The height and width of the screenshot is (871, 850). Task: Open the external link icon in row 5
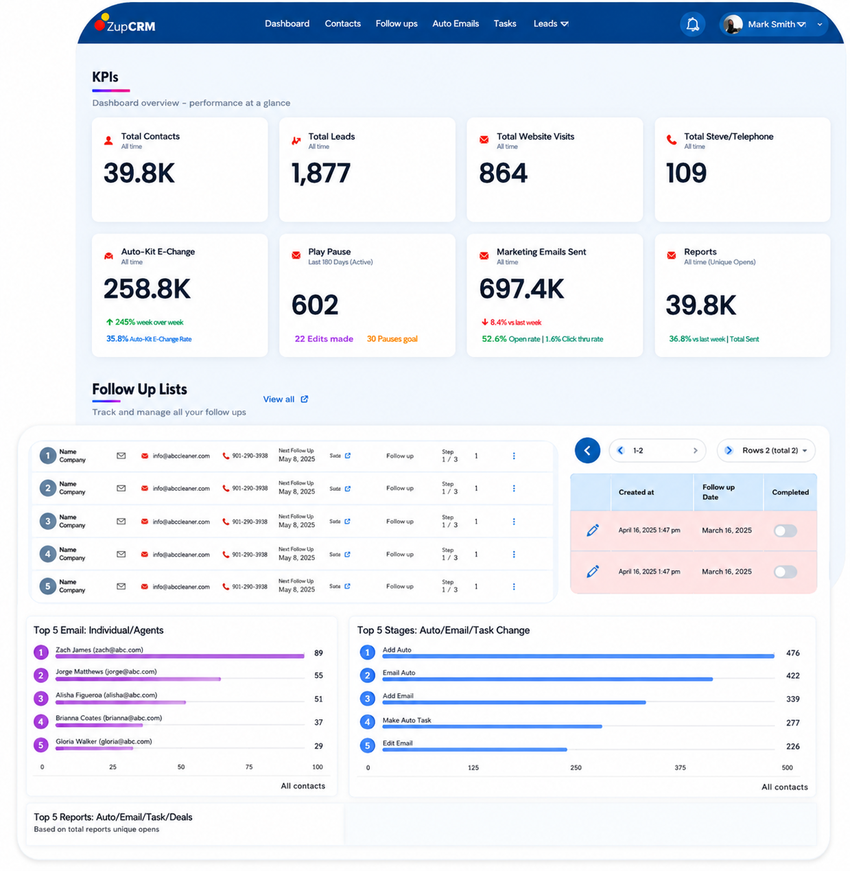348,586
